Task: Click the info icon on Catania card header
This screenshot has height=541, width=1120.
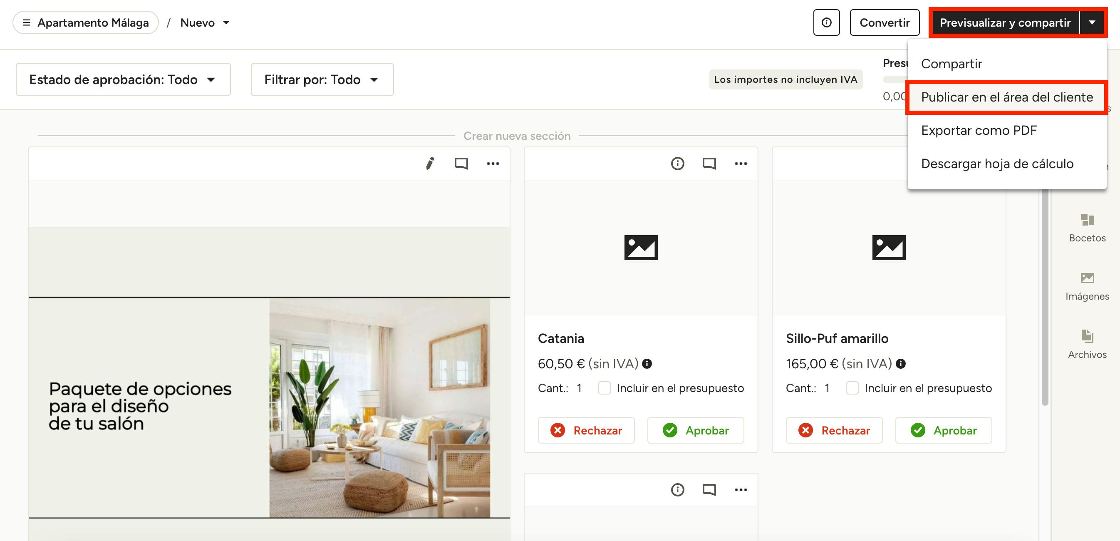Action: point(677,164)
